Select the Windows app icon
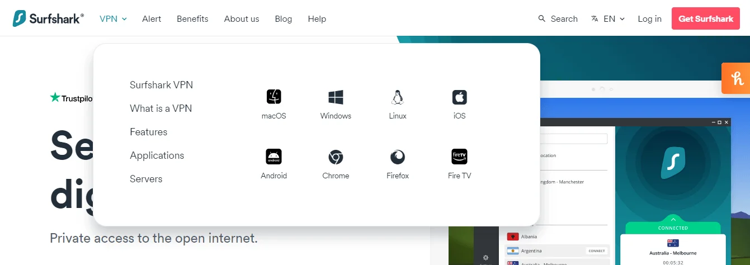Viewport: 750px width, 265px height. [x=336, y=97]
